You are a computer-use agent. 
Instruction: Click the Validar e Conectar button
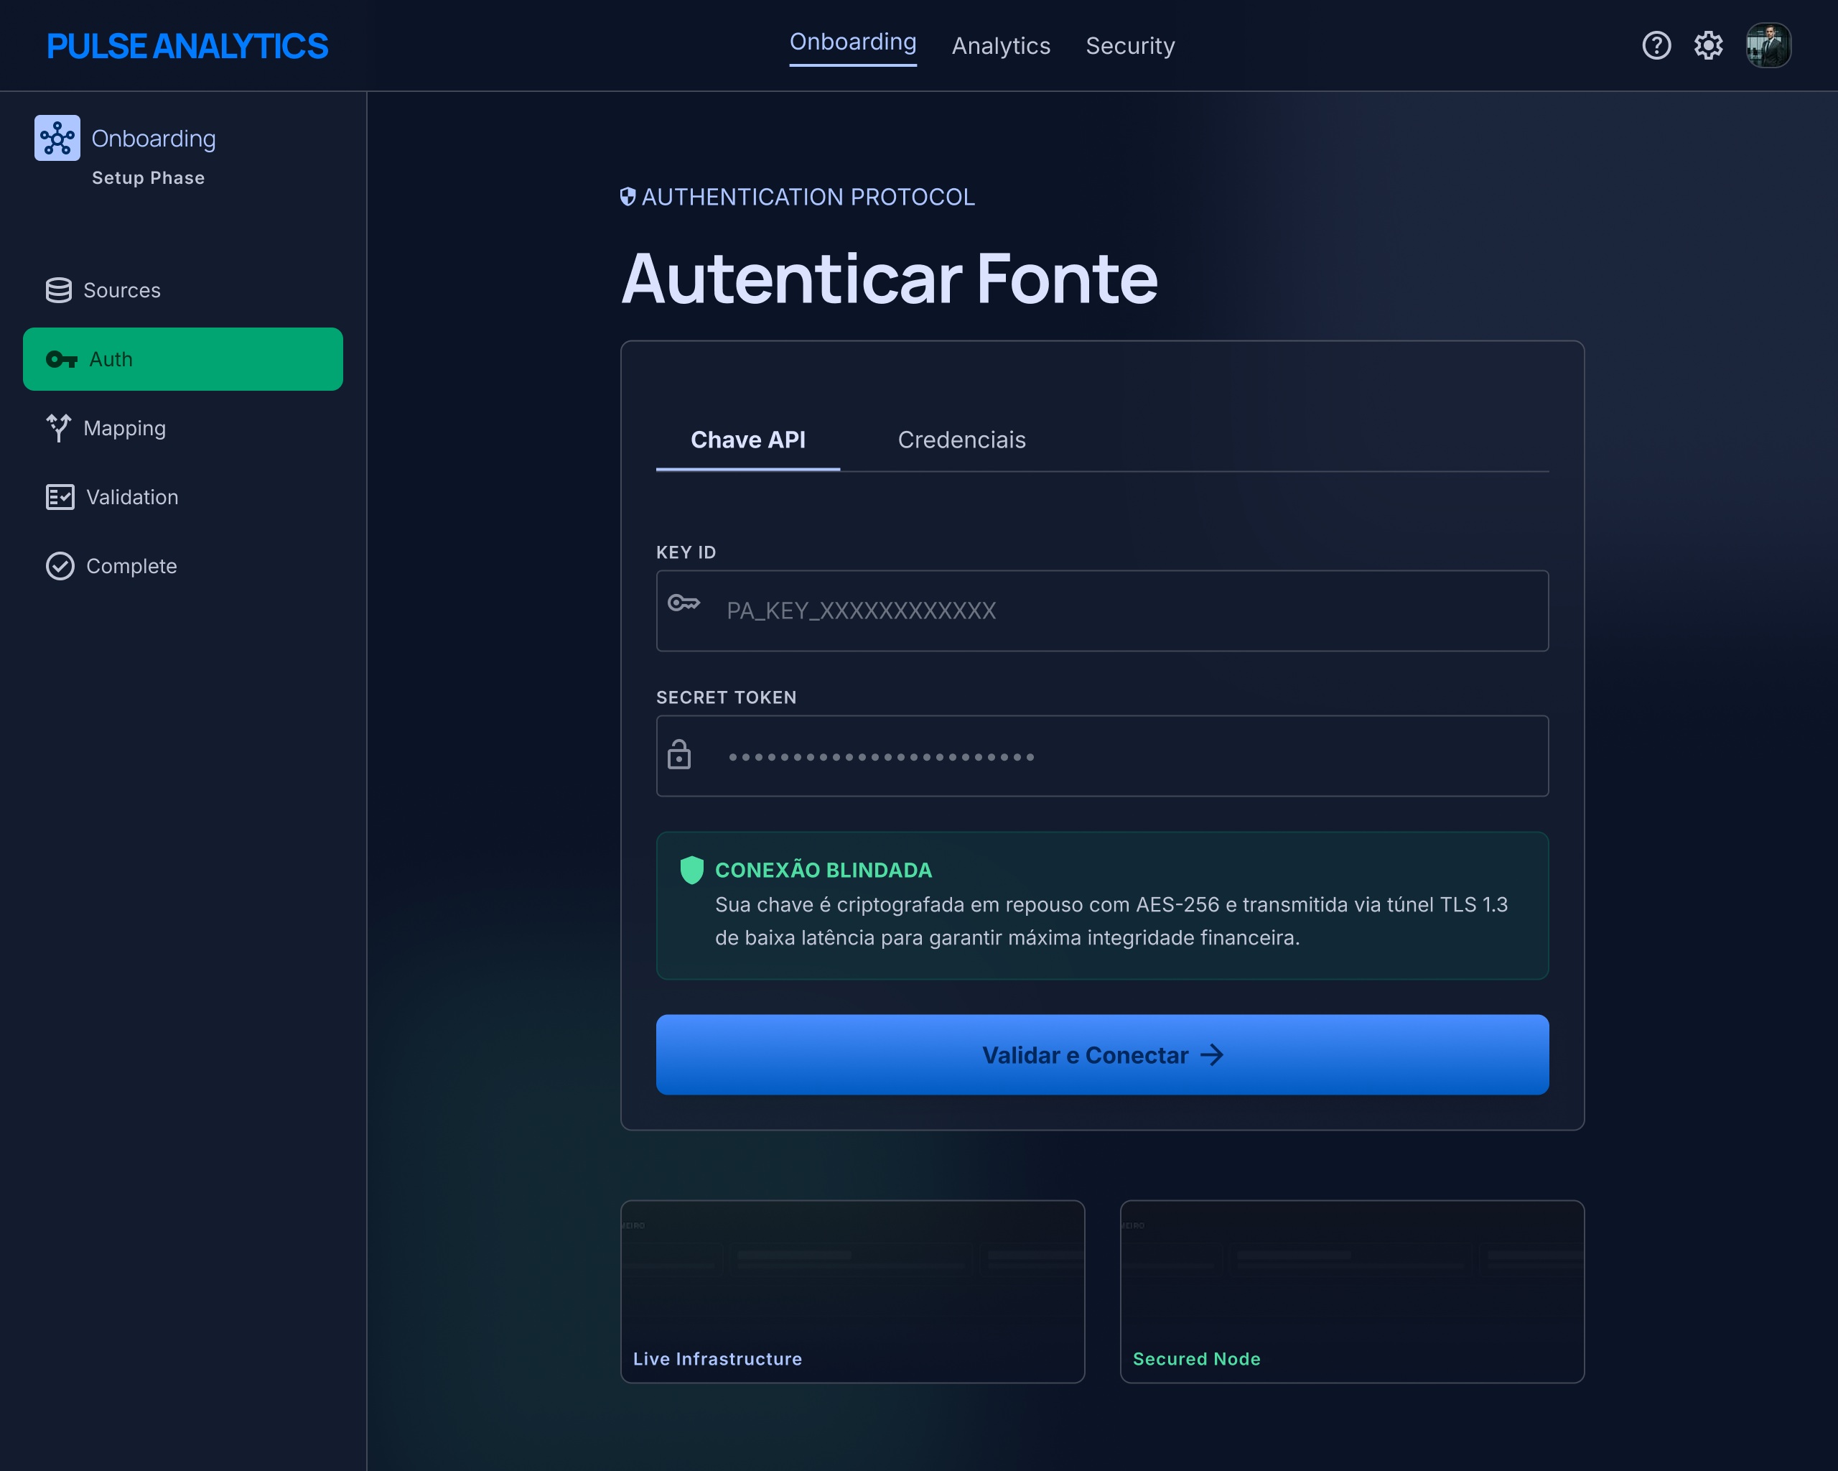(x=1102, y=1055)
